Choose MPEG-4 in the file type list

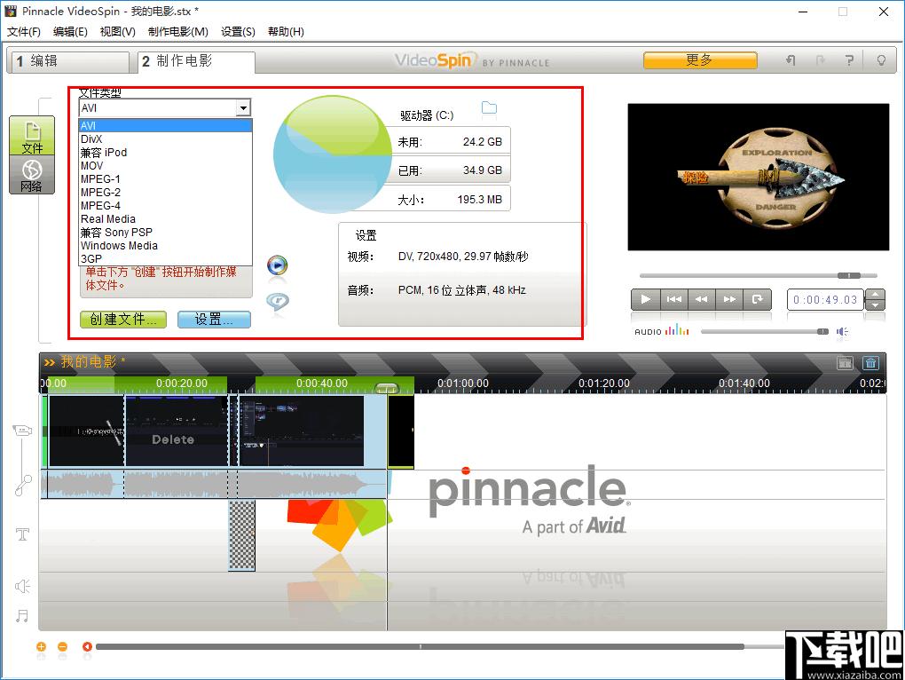pos(166,205)
